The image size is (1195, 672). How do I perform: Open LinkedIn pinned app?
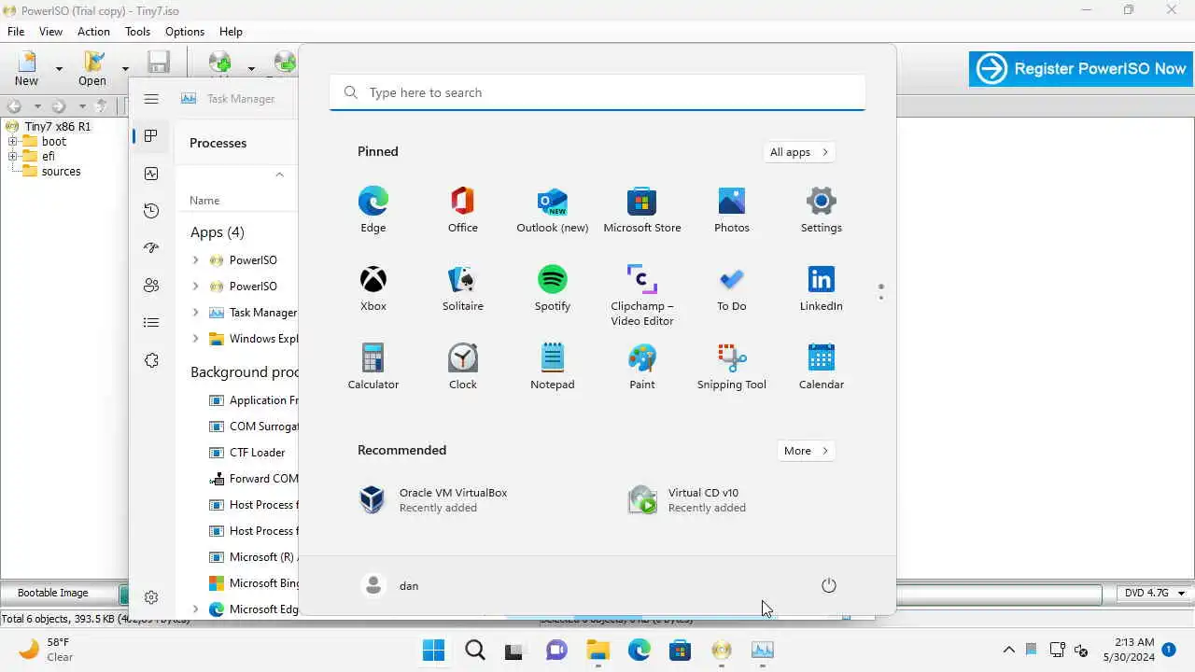tap(821, 288)
